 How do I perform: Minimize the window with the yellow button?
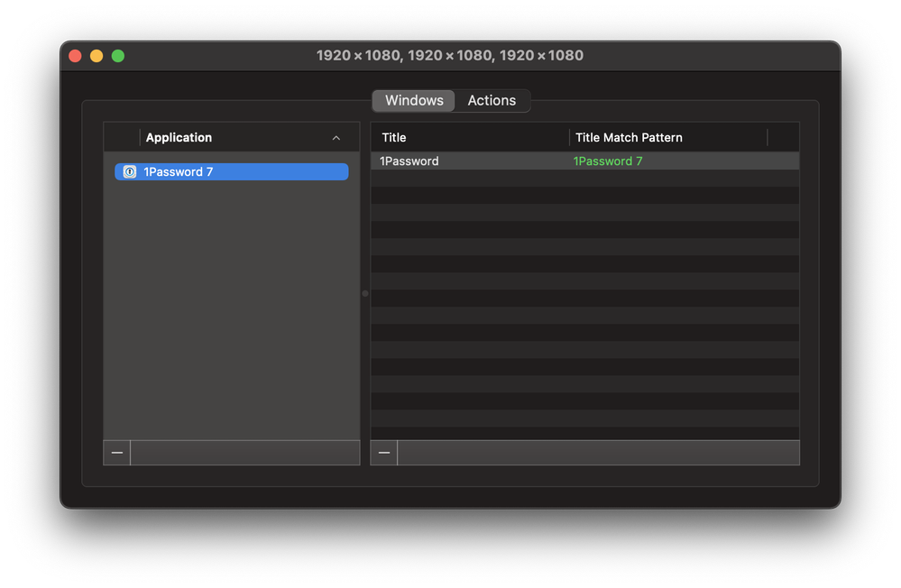coord(97,56)
